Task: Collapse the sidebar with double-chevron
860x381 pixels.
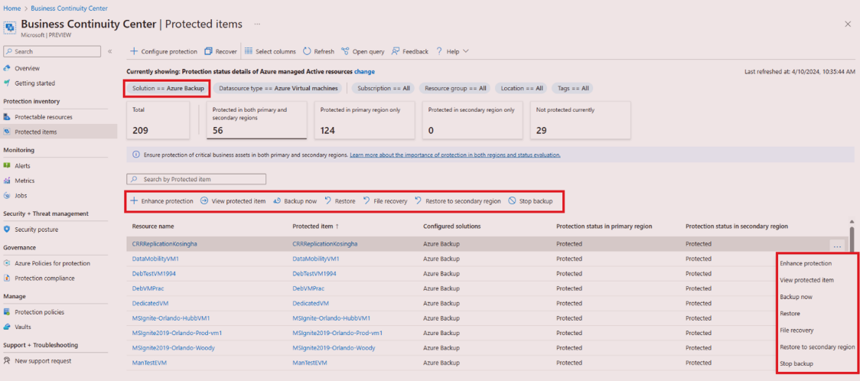Action: tap(109, 51)
